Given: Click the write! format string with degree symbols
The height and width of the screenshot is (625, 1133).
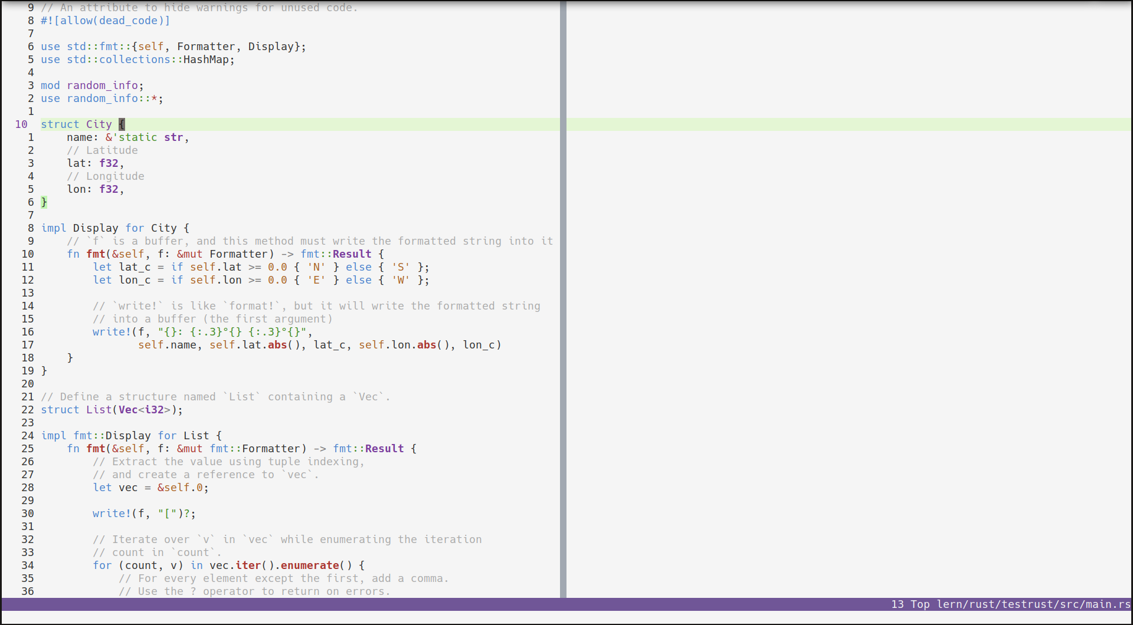Looking at the screenshot, I should click(232, 332).
